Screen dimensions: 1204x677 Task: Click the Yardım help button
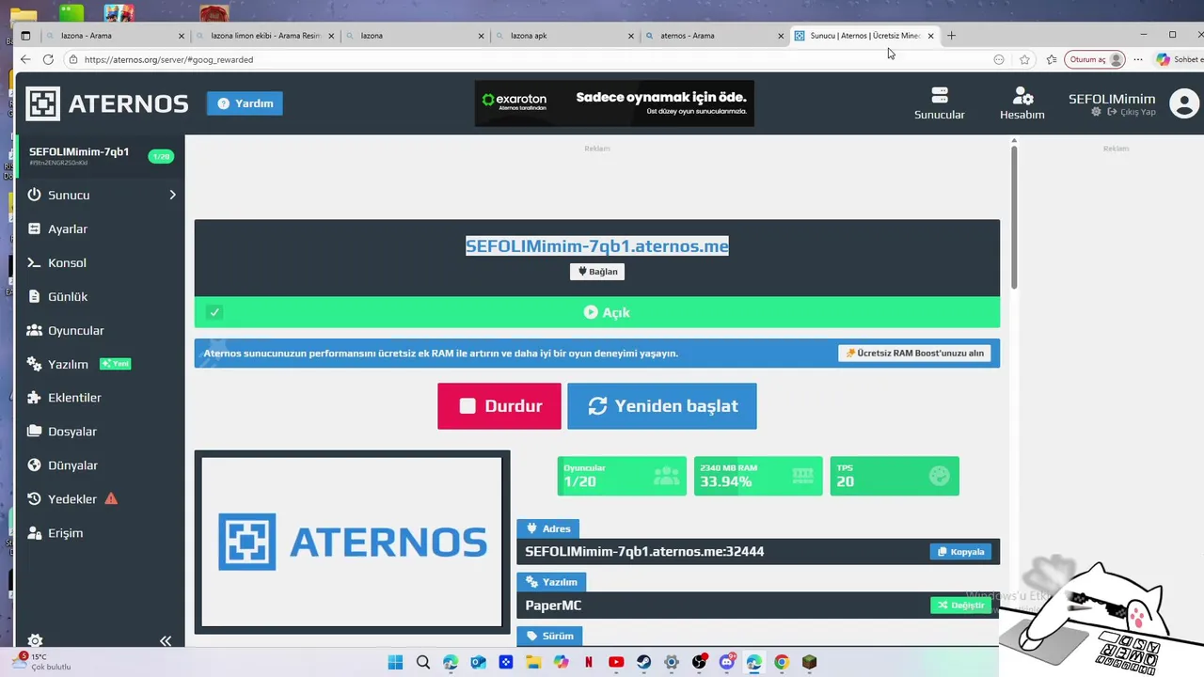(x=245, y=103)
